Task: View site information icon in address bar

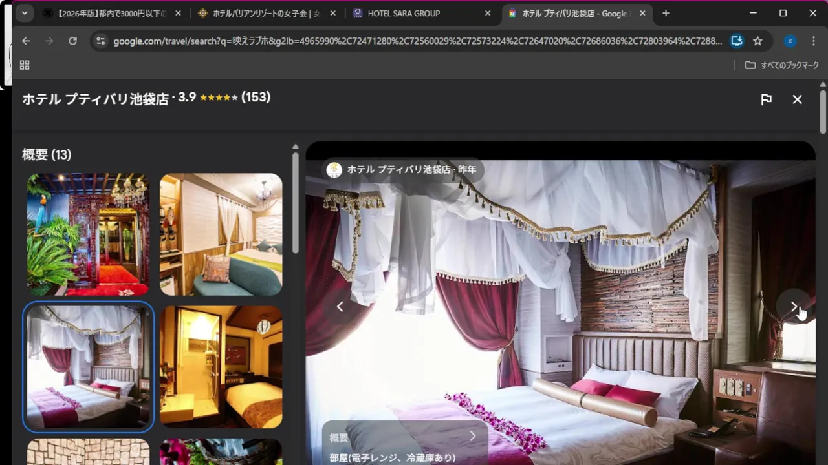Action: pos(100,41)
